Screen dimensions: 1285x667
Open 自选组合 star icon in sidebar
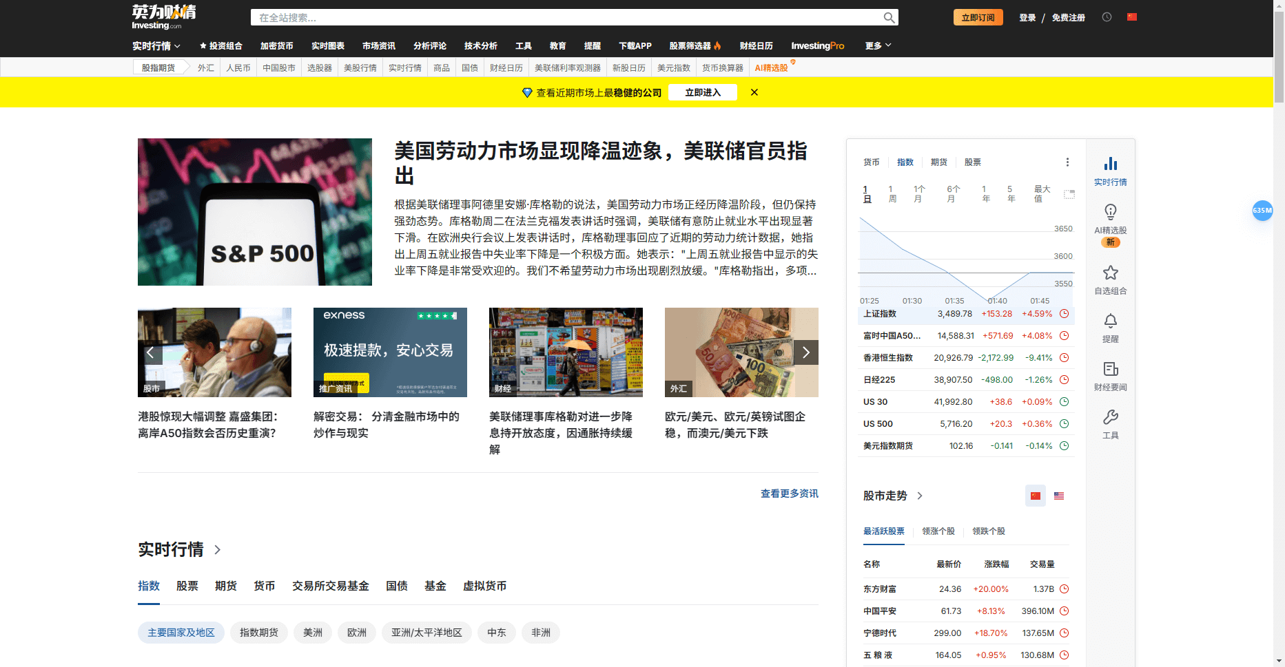1111,273
